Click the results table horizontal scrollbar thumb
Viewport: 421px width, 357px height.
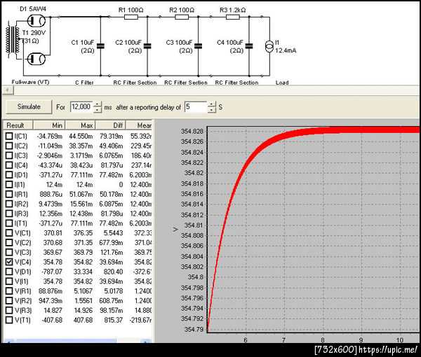pos(66,341)
